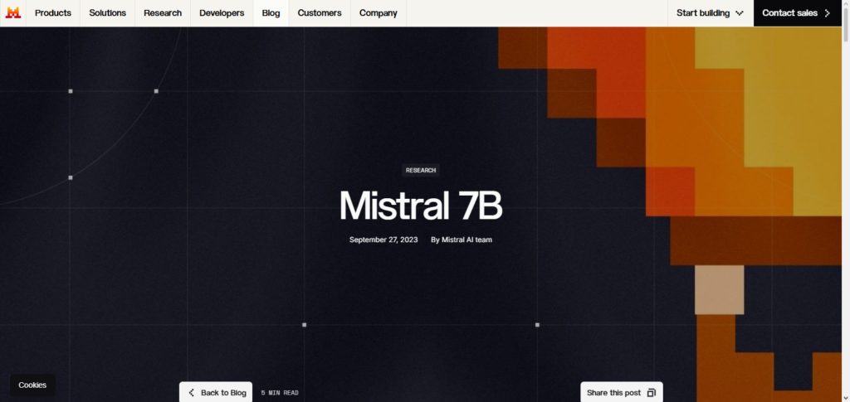Image resolution: width=850 pixels, height=402 pixels.
Task: Click the Mistral 7B headline
Action: click(421, 206)
